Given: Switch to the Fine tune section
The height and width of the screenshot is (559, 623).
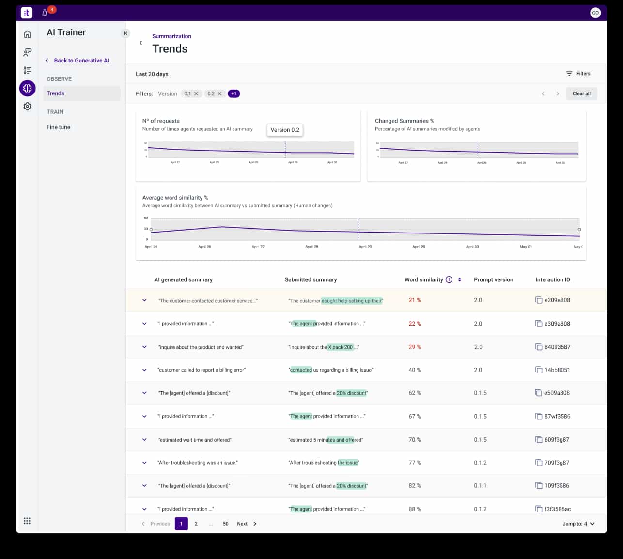Looking at the screenshot, I should pos(58,127).
